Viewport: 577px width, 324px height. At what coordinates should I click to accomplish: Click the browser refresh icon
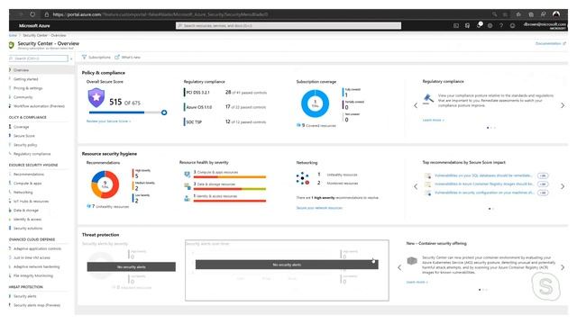point(32,14)
